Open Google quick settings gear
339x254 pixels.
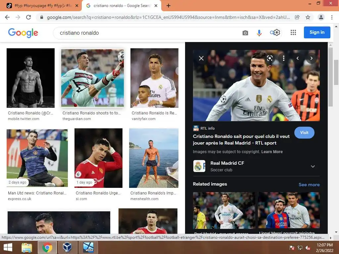tap(277, 32)
